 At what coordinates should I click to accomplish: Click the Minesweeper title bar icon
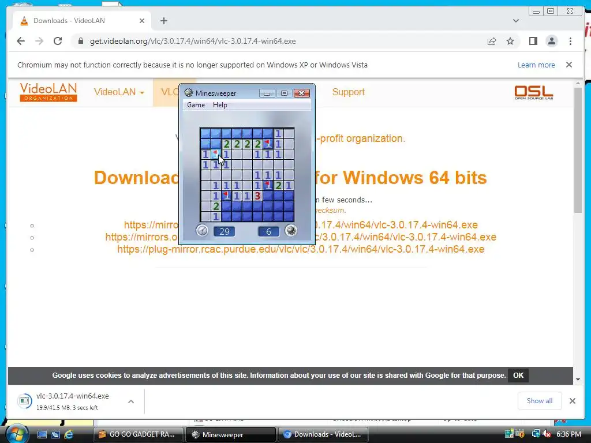click(189, 93)
